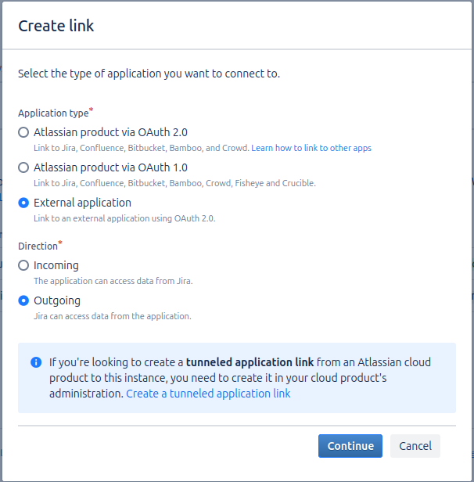Open the Learn how to link to other apps link

(x=311, y=148)
